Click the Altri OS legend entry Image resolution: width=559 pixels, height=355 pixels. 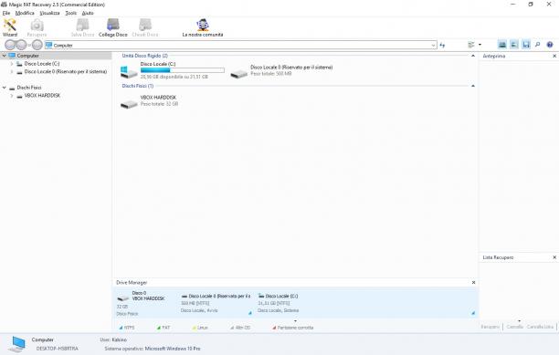tap(240, 328)
